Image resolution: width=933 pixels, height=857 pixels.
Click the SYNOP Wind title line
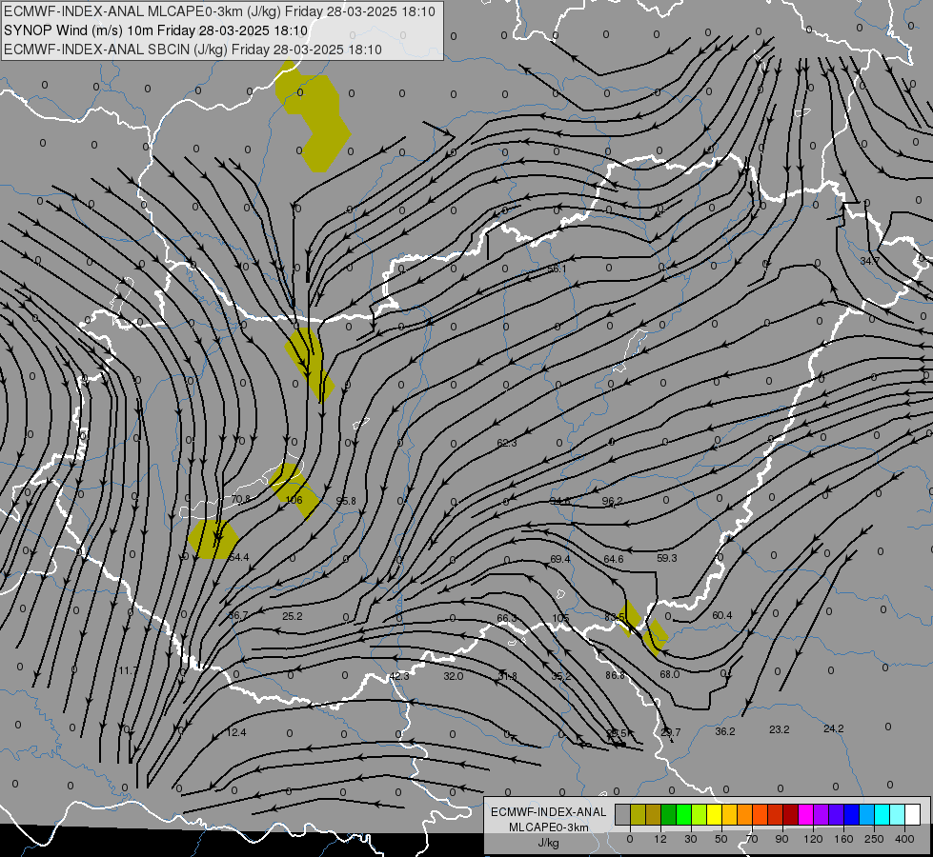tap(156, 30)
